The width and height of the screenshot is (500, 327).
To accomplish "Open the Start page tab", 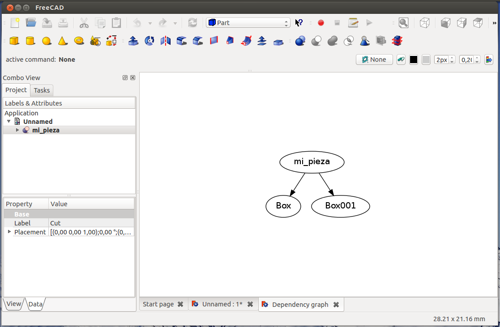I will tap(158, 304).
